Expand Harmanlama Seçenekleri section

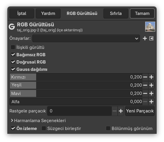(x=38, y=121)
